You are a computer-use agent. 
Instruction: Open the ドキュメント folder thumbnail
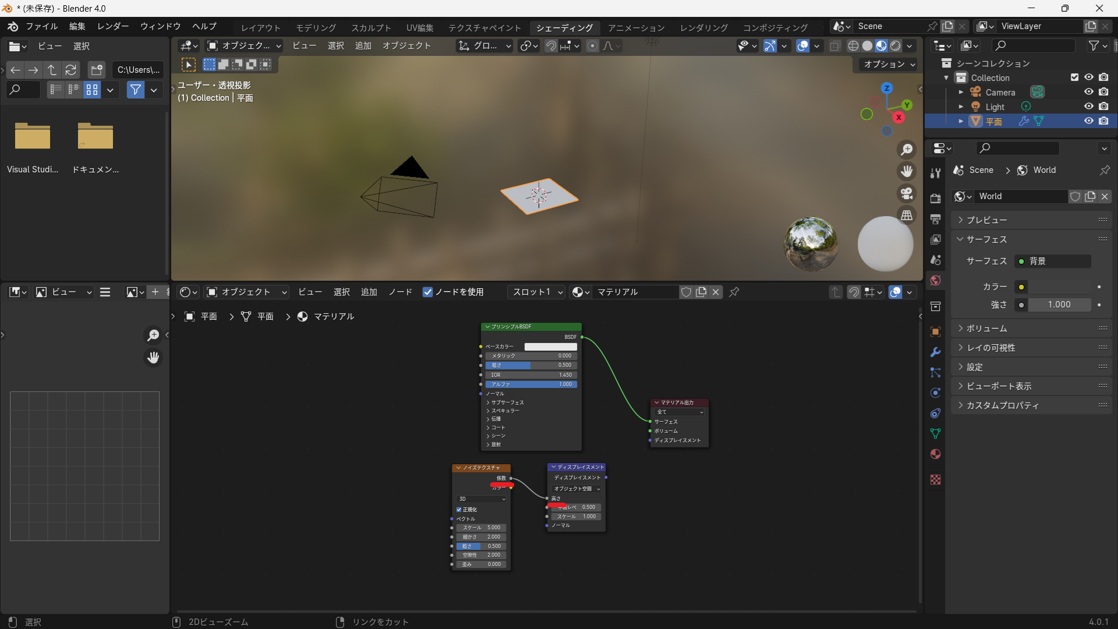coord(95,137)
